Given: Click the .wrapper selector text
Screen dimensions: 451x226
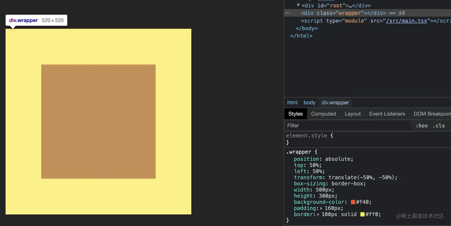Looking at the screenshot, I should click(x=299, y=152).
